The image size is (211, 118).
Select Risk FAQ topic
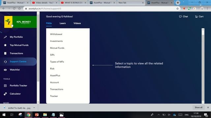(x=52, y=69)
